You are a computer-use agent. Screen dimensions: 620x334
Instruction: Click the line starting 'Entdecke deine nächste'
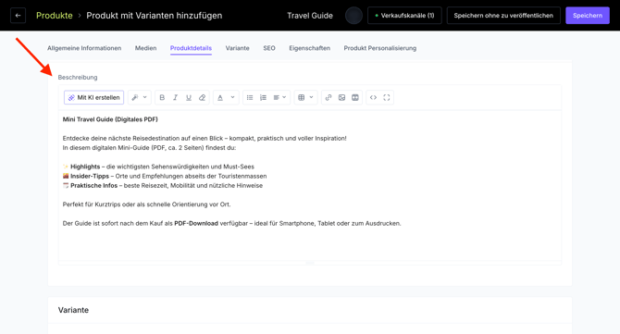click(205, 139)
